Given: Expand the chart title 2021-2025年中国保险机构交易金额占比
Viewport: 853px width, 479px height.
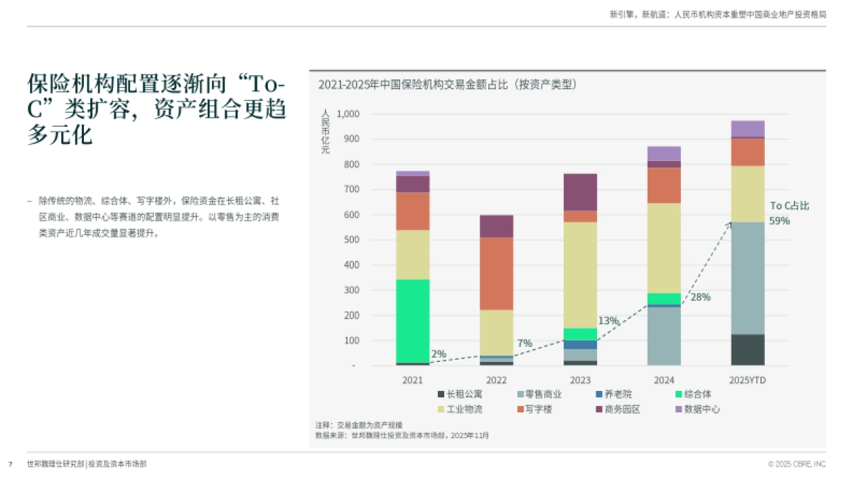Looking at the screenshot, I should (448, 83).
